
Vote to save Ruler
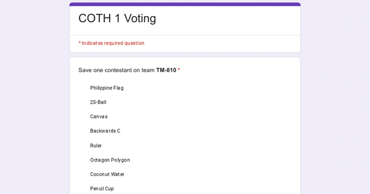(x=96, y=145)
